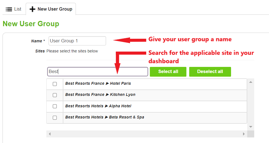269x143 pixels.
Task: Check the Hotel Paris site checkbox
Action: pos(55,84)
